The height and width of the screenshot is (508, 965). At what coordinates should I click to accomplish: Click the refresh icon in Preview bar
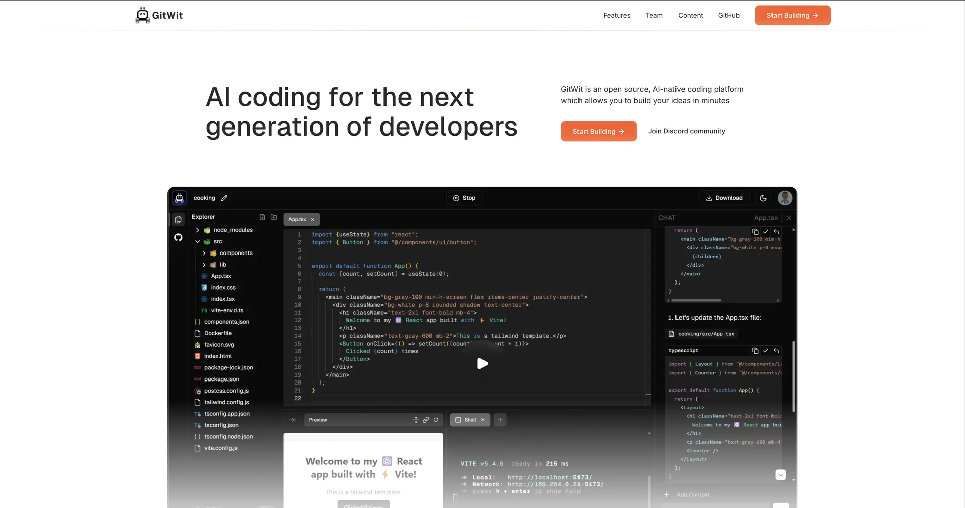(436, 420)
